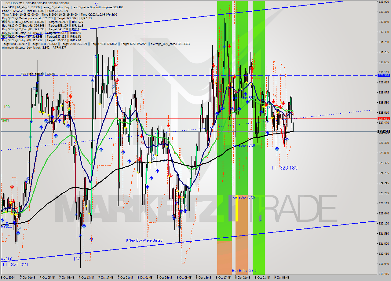Click the 321.020 price axis value
Image resolution: width=391 pixels, height=281 pixels.
click(384, 243)
